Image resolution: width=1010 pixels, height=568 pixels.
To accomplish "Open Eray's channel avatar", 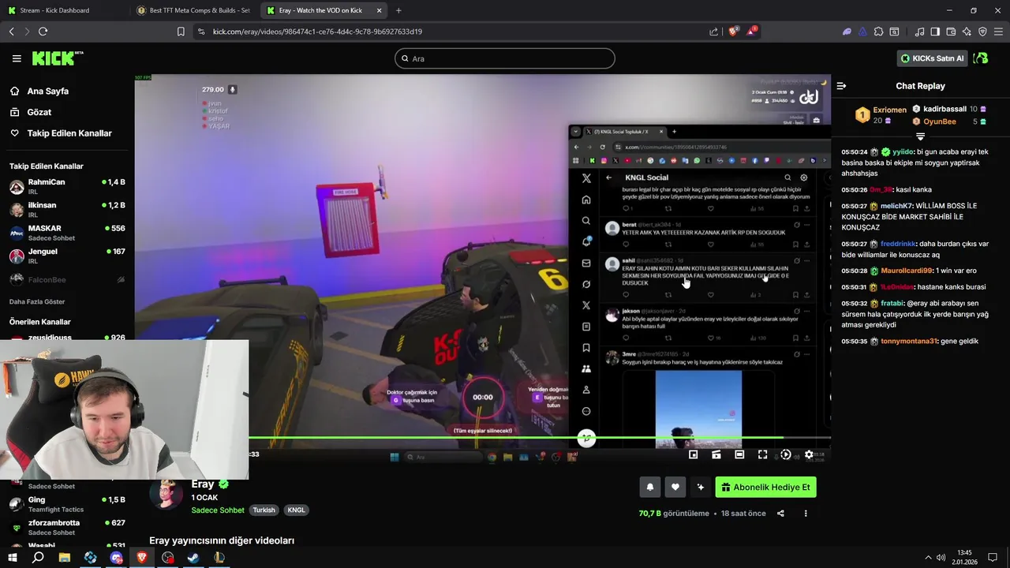I will click(166, 495).
